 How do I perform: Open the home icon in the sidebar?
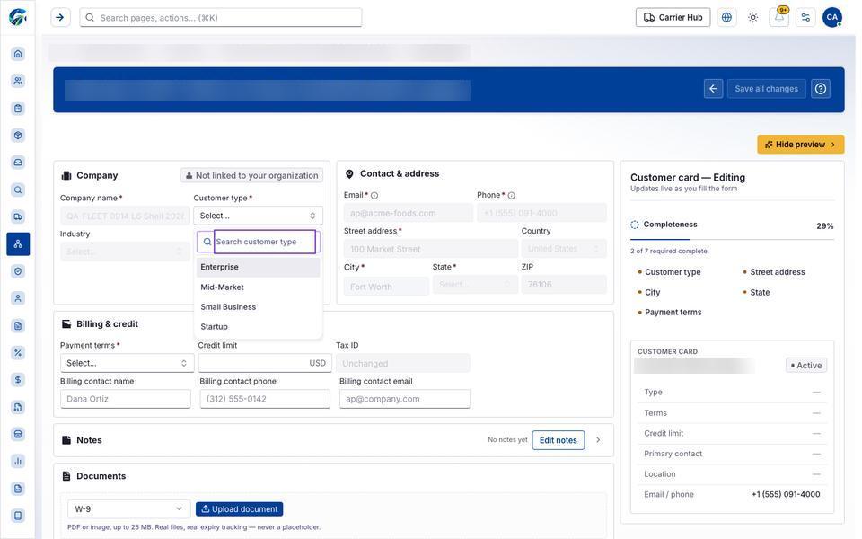(18, 54)
